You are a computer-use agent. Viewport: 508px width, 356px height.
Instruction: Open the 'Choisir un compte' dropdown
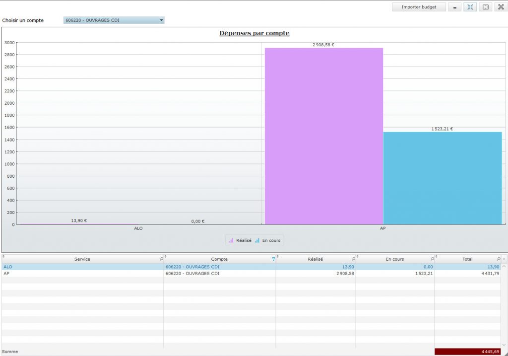[x=114, y=20]
